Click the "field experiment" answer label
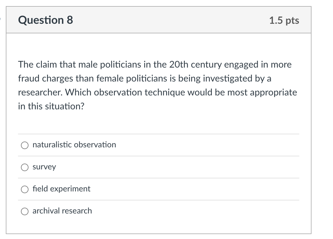 point(61,189)
